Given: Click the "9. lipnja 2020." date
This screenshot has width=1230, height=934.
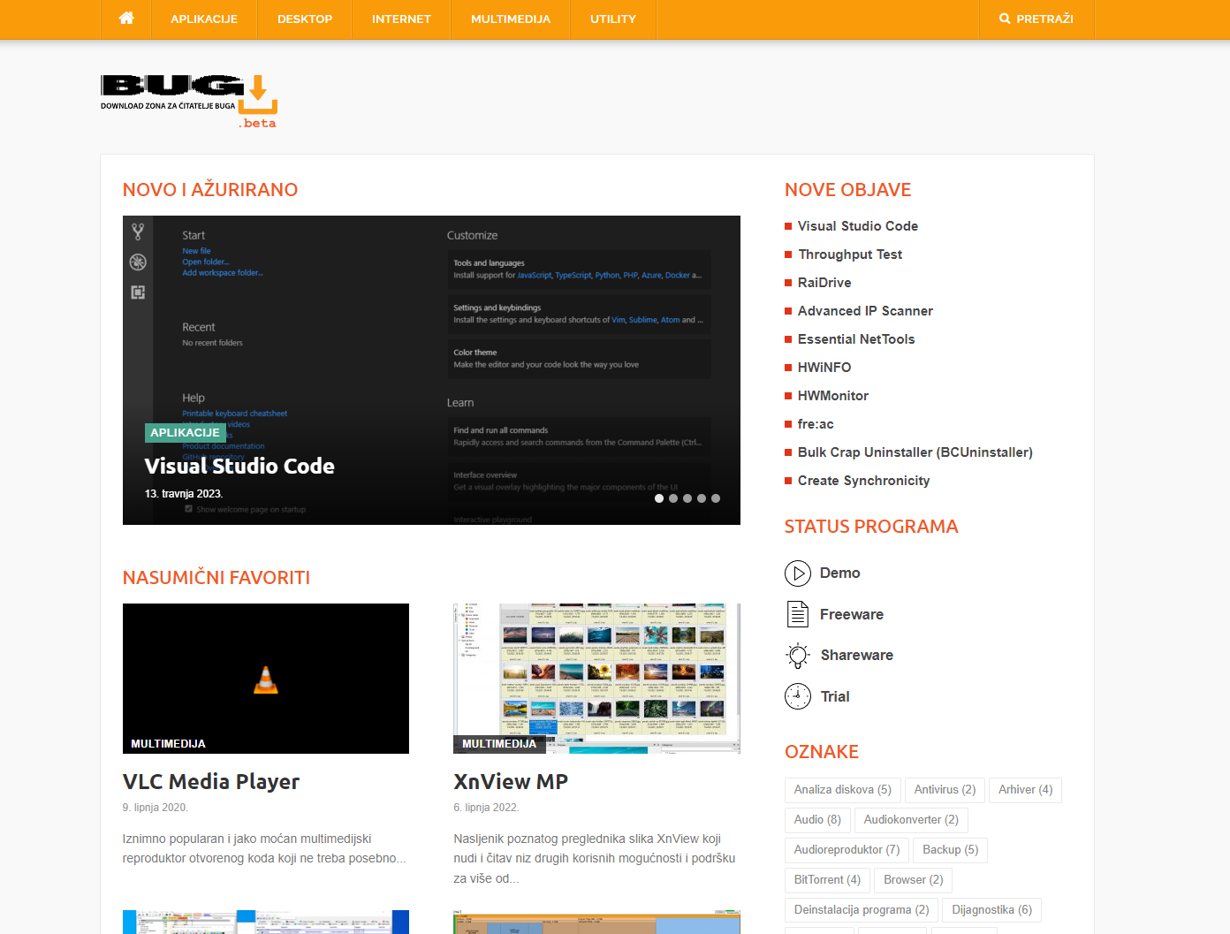Looking at the screenshot, I should (x=156, y=808).
